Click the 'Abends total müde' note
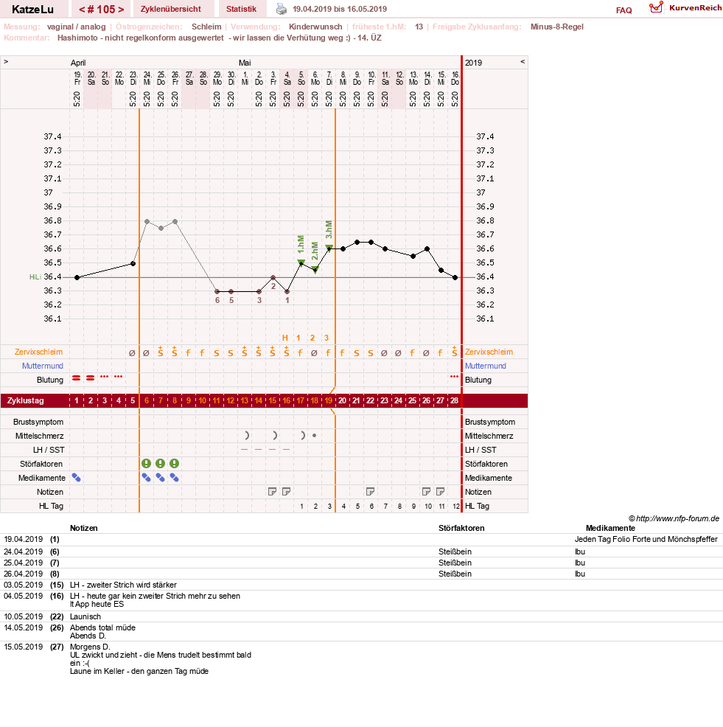This screenshot has height=727, width=723. [103, 627]
